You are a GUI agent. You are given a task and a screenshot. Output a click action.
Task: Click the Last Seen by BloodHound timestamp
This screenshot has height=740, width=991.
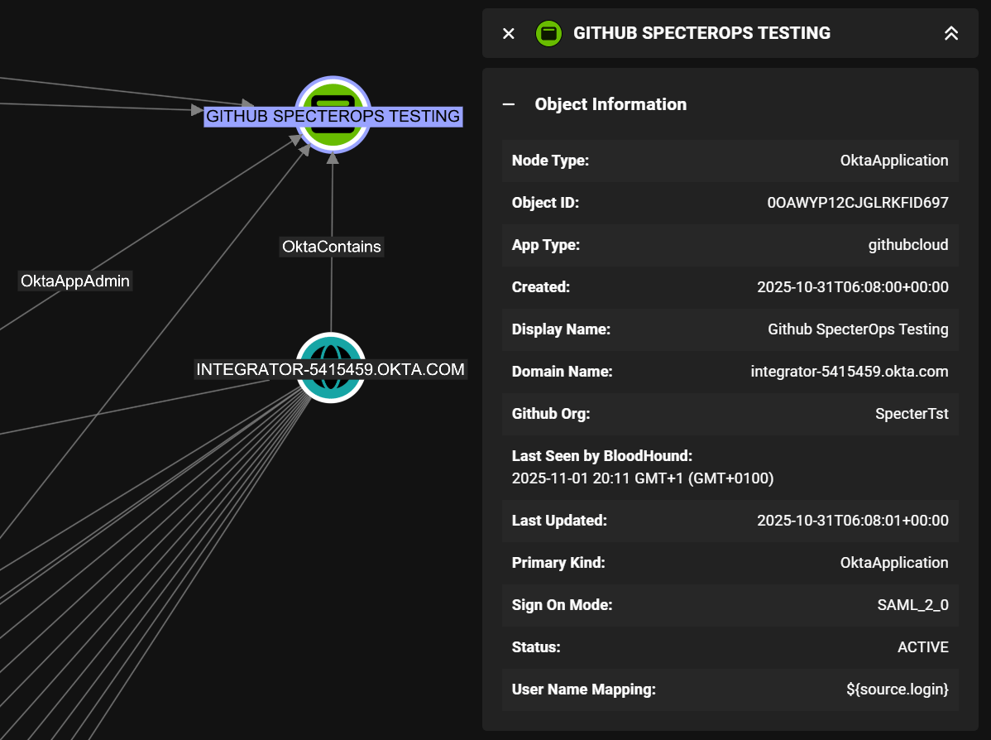coord(643,478)
